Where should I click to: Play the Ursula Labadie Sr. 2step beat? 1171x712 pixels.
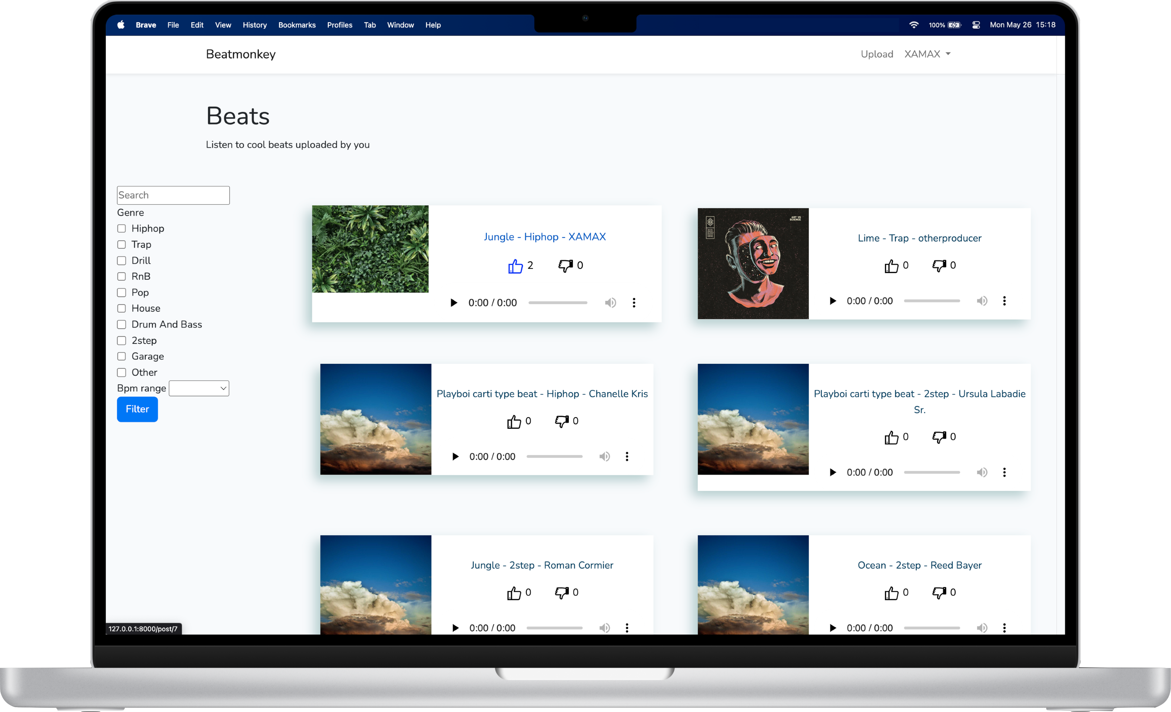click(832, 472)
